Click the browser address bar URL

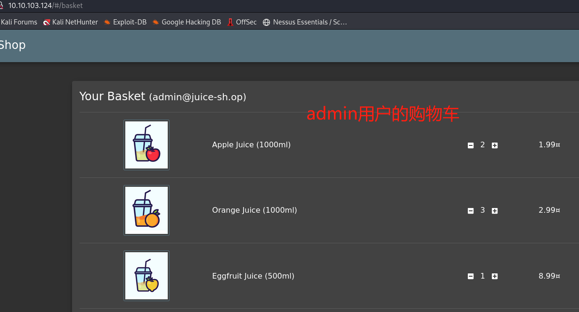[x=46, y=6]
